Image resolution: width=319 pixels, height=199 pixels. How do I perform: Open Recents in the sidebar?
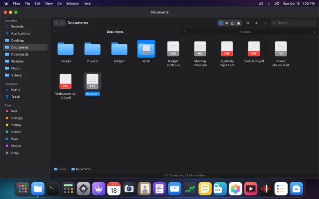(25, 27)
